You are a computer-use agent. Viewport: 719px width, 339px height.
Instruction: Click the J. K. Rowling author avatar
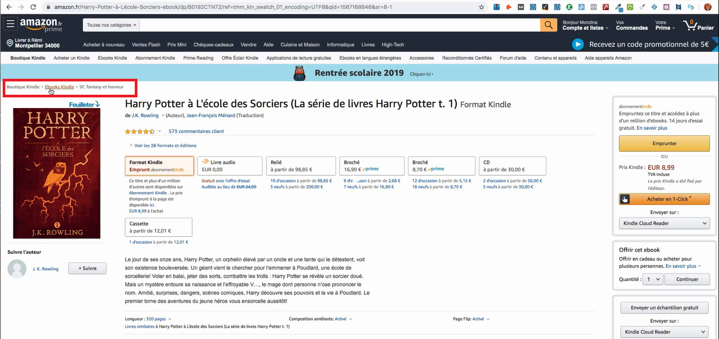[x=17, y=269]
